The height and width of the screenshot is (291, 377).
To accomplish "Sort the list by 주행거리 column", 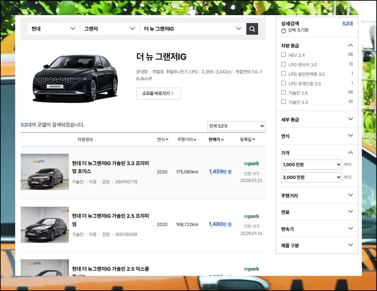I will (187, 139).
